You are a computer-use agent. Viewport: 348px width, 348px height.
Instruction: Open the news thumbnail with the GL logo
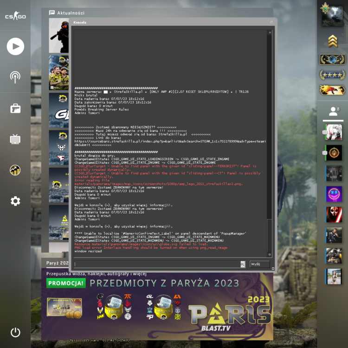[59, 110]
